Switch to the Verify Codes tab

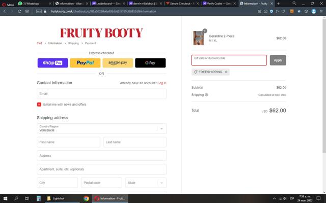[x=219, y=4]
